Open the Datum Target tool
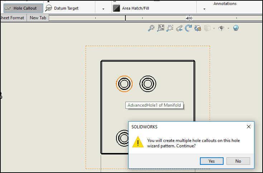The image size is (263, 173). [62, 8]
